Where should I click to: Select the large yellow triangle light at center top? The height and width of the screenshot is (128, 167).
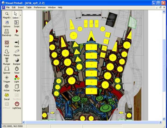[91, 36]
